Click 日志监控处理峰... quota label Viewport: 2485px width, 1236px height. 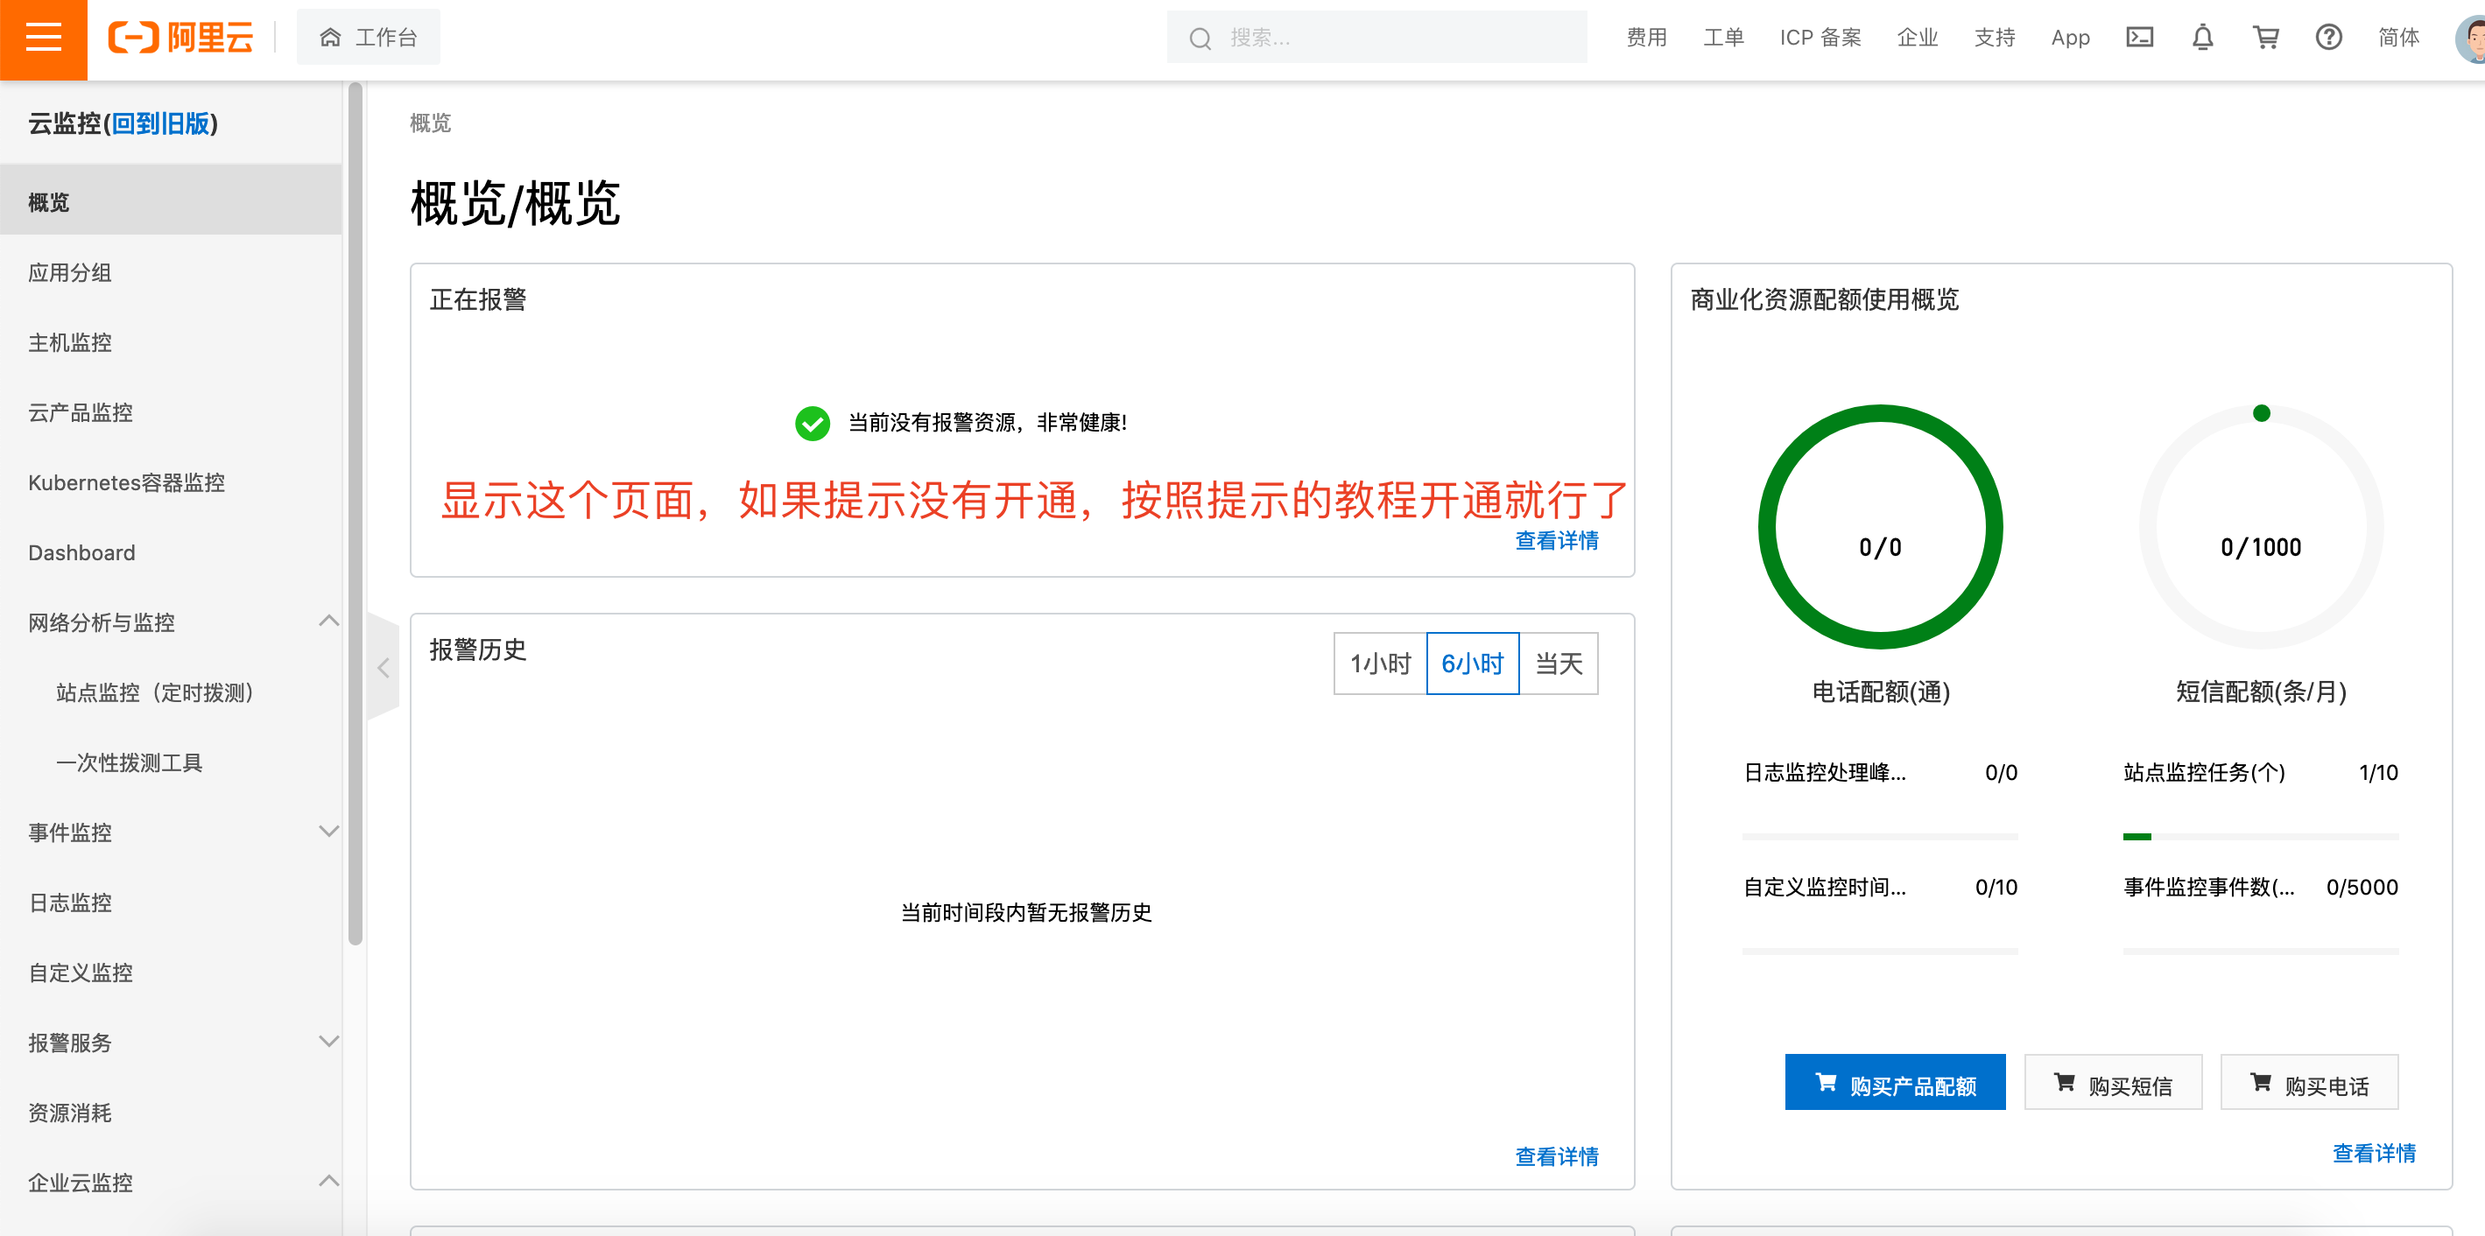(x=1824, y=772)
